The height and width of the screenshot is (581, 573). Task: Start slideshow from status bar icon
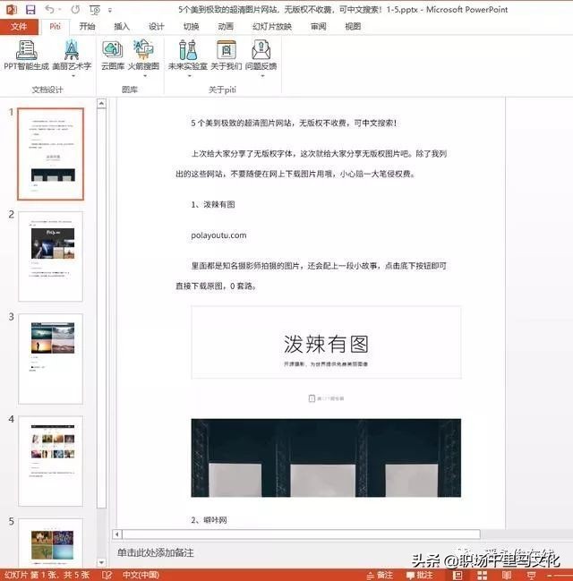[531, 575]
